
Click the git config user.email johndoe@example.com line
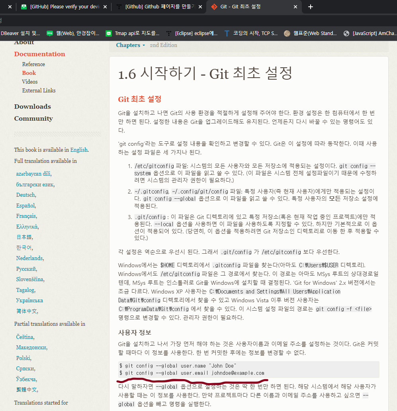pyautogui.click(x=192, y=373)
